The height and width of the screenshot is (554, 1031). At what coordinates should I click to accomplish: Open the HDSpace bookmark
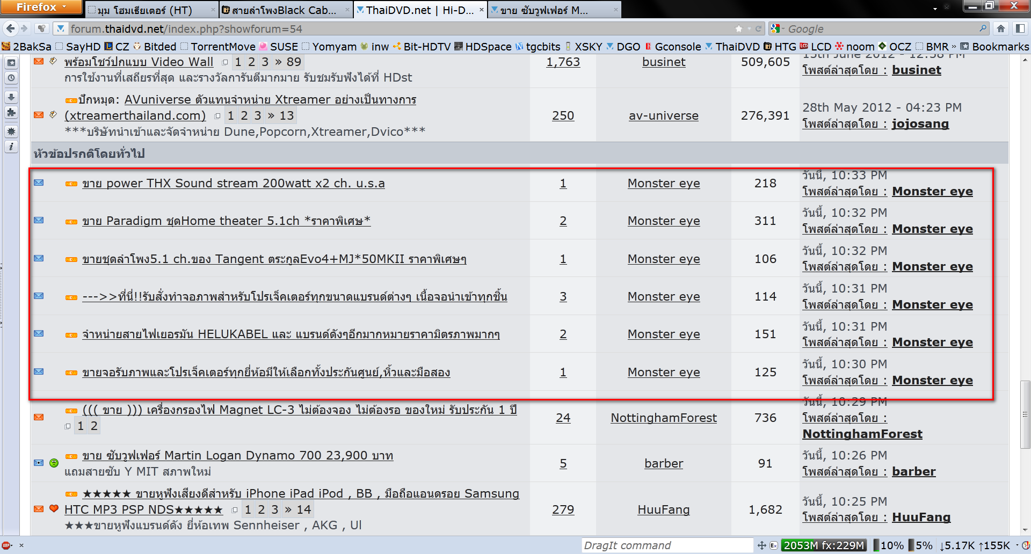tap(483, 47)
